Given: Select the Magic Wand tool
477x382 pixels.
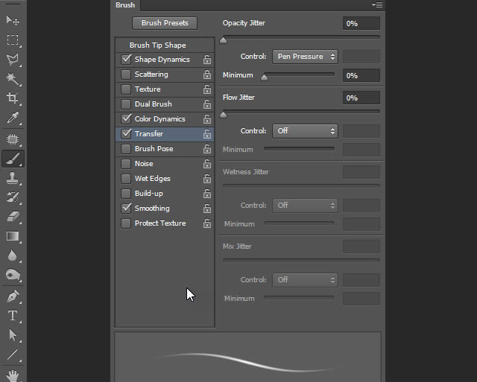Looking at the screenshot, I should click(13, 79).
